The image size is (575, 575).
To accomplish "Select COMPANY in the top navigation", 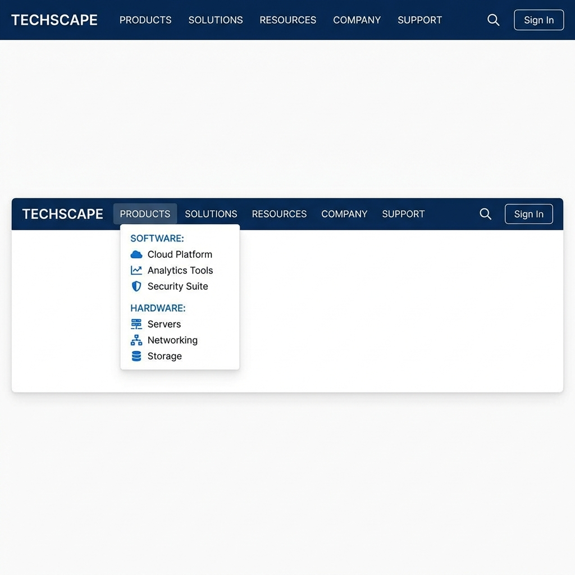I will point(357,20).
